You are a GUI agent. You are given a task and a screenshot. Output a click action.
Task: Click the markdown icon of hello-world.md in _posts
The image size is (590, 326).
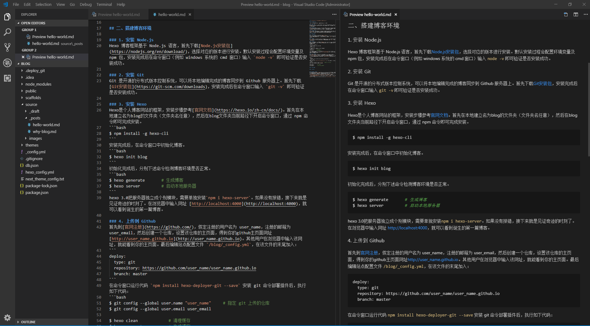coord(29,125)
